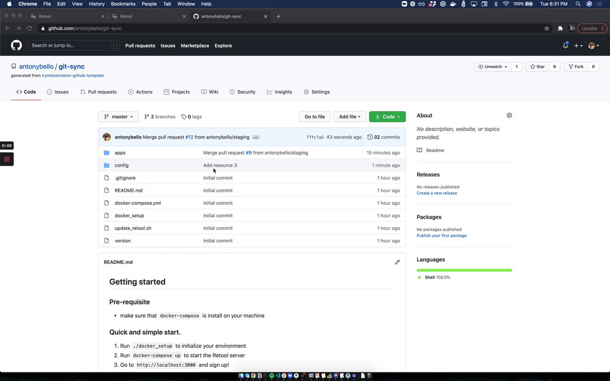Reload the page in Chrome

tap(30, 29)
